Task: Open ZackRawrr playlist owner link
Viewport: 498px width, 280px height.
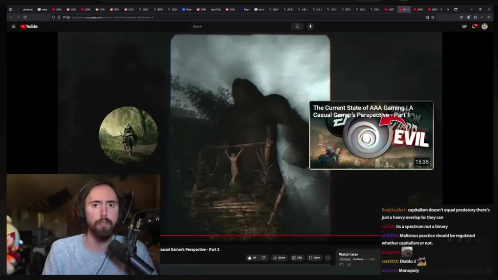Action: 358,259
